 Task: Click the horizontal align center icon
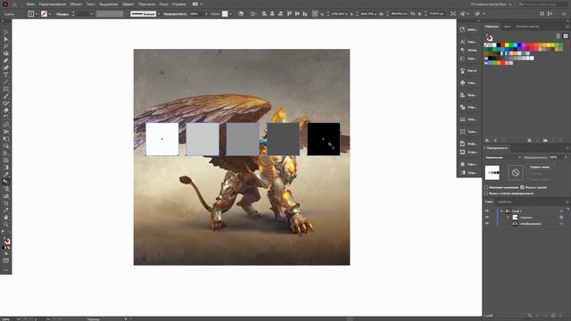[x=272, y=14]
